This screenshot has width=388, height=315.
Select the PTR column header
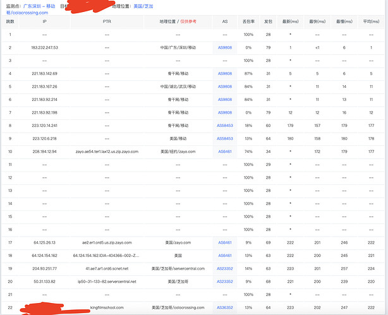point(107,21)
